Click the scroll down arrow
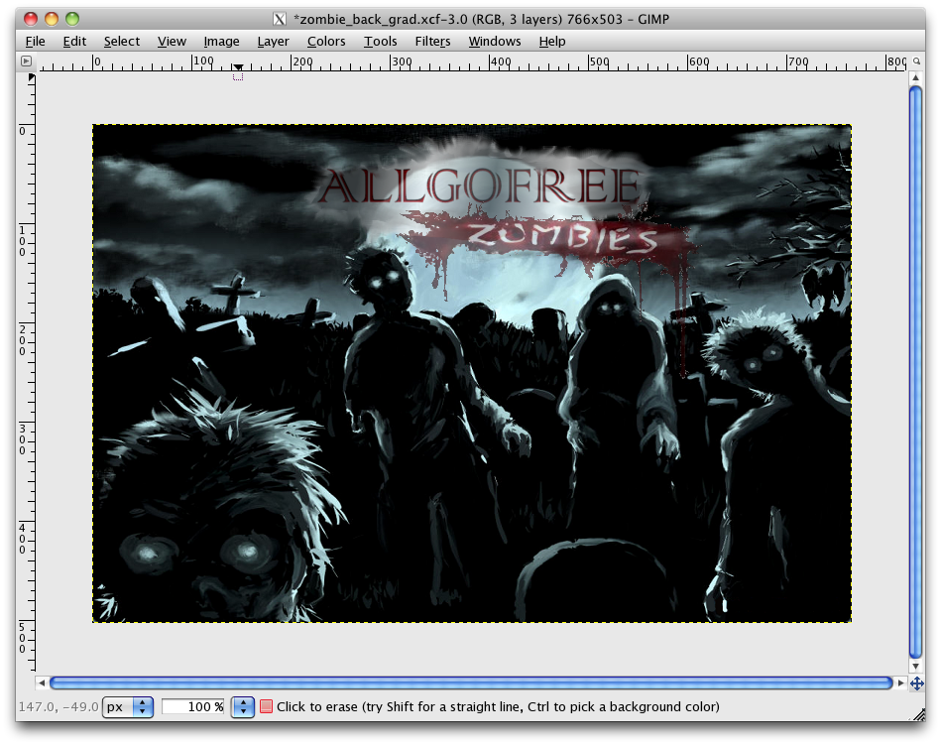Viewport: 941px width, 745px height. click(x=915, y=666)
